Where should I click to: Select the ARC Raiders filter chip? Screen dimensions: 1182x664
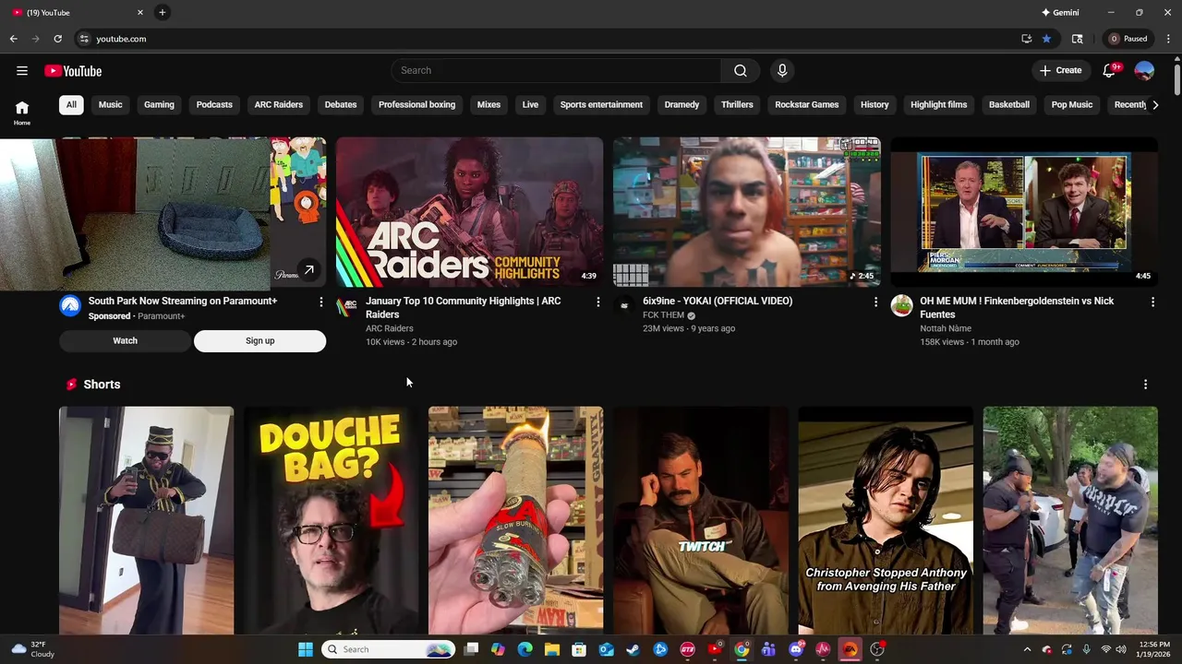click(279, 104)
